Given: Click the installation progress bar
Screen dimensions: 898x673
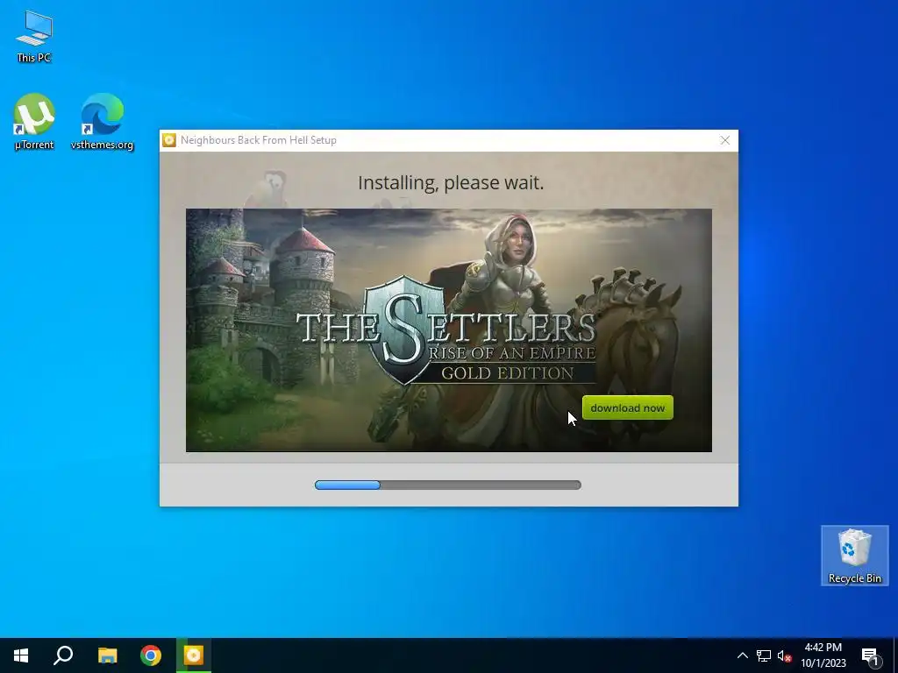Looking at the screenshot, I should tap(448, 485).
